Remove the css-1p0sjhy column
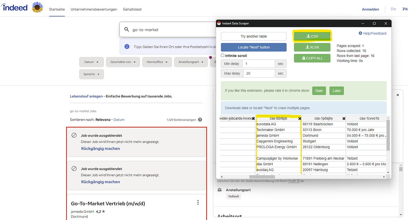 [344, 119]
